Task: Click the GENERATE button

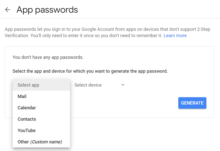Action: pos(192,103)
